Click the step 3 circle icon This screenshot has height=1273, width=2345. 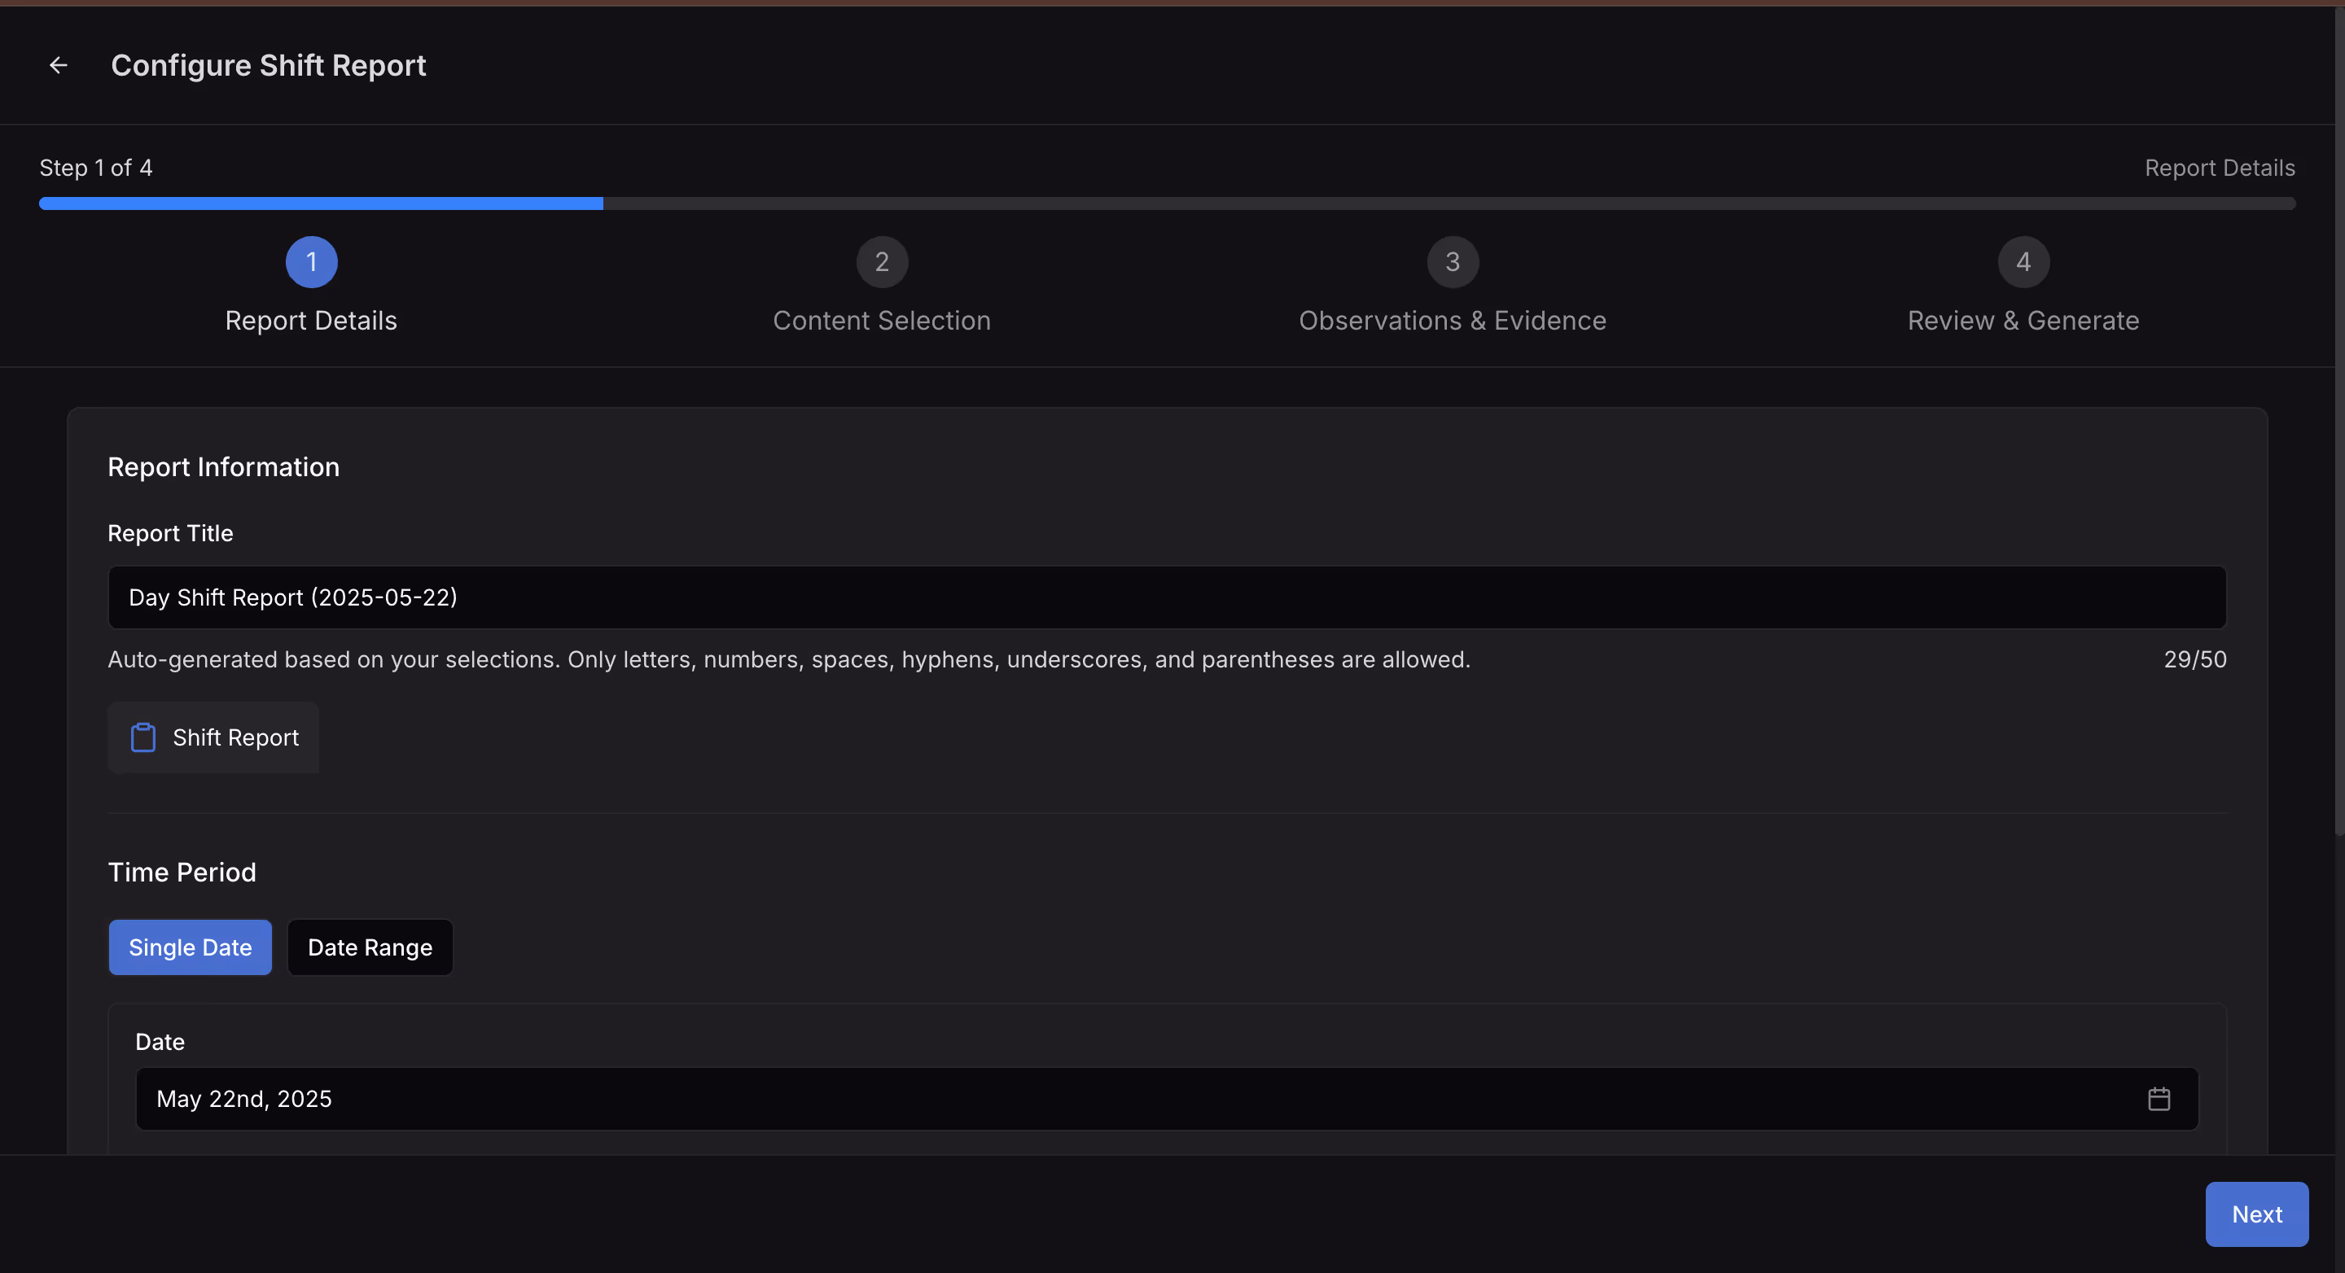(1452, 262)
